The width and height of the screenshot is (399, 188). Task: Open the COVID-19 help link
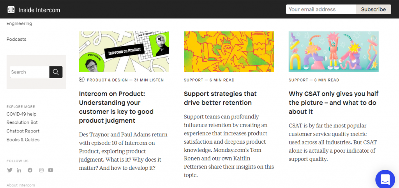(x=21, y=114)
